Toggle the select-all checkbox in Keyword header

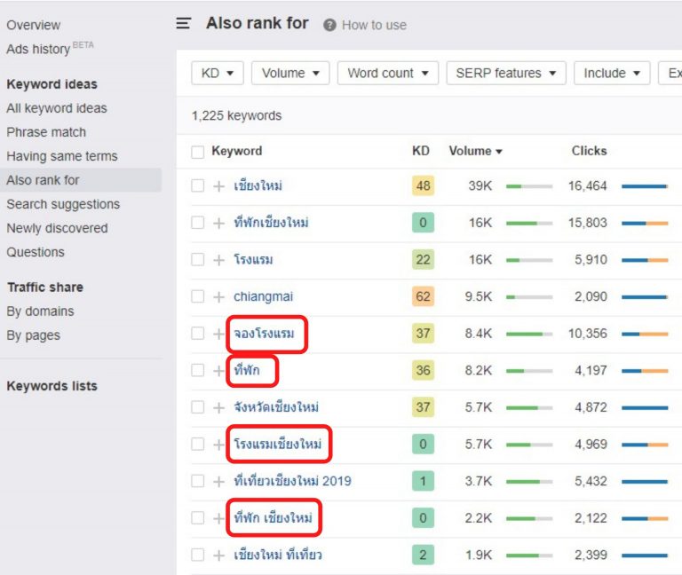(x=198, y=152)
